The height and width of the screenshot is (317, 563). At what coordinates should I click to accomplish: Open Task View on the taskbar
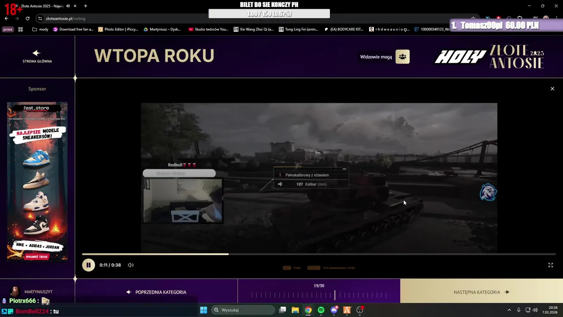[x=283, y=310]
